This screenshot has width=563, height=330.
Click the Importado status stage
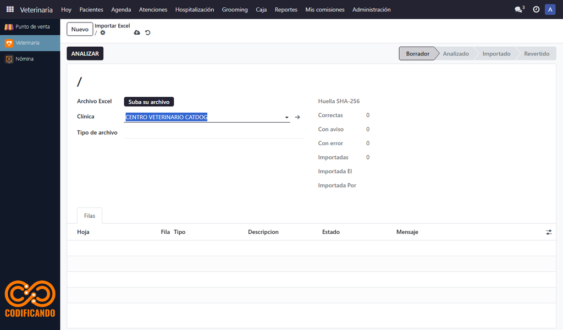pyautogui.click(x=496, y=53)
